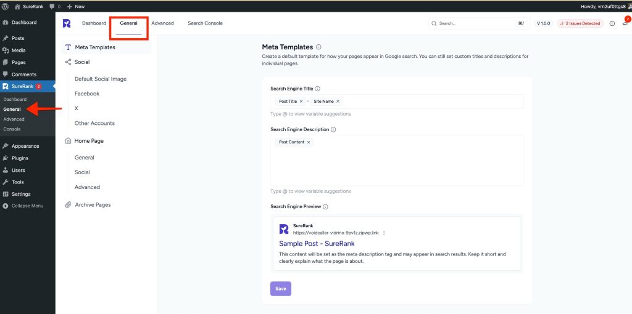Remove the Site Name variable tag
The image size is (632, 314).
click(x=338, y=102)
